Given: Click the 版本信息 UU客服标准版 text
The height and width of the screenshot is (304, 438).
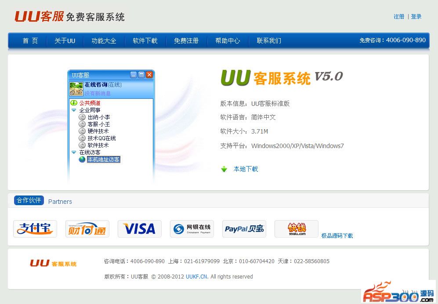Looking at the screenshot, I should pyautogui.click(x=255, y=104).
